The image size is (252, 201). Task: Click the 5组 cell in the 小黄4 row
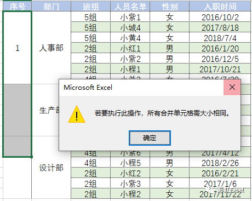click(x=90, y=38)
